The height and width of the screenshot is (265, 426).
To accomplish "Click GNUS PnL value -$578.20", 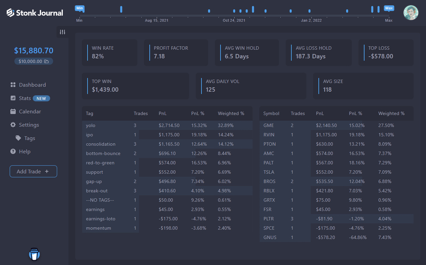I will (x=326, y=238).
